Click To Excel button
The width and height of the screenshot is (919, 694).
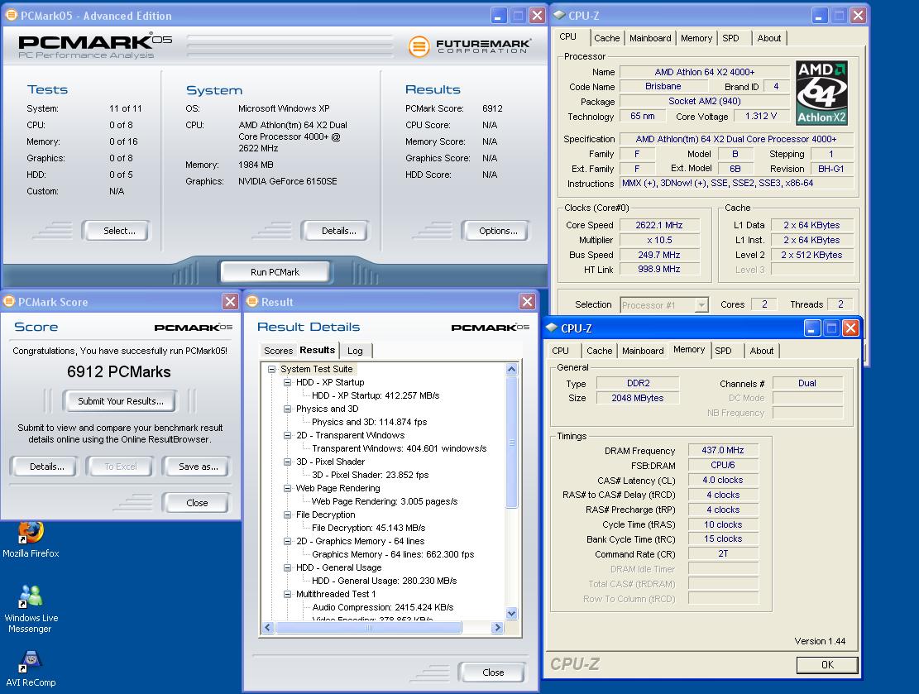click(x=120, y=467)
